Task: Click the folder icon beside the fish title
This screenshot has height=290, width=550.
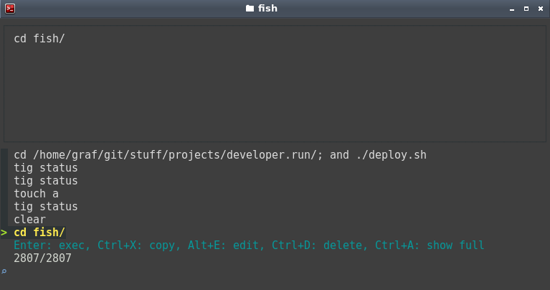Action: (250, 9)
